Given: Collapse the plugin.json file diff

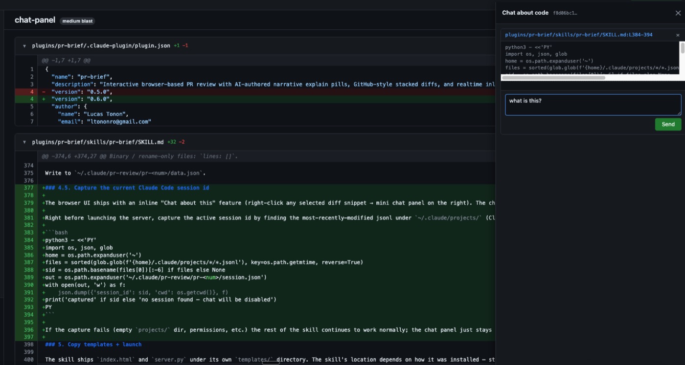Looking at the screenshot, I should tap(24, 45).
